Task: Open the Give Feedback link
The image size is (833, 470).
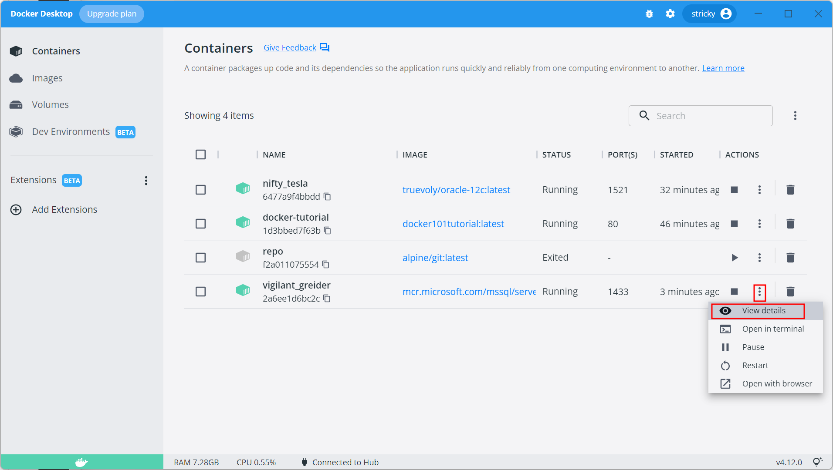Action: (290, 47)
